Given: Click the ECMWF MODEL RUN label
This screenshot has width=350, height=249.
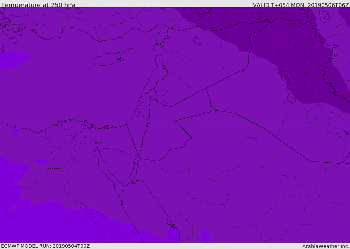Looking at the screenshot, I should point(45,246).
